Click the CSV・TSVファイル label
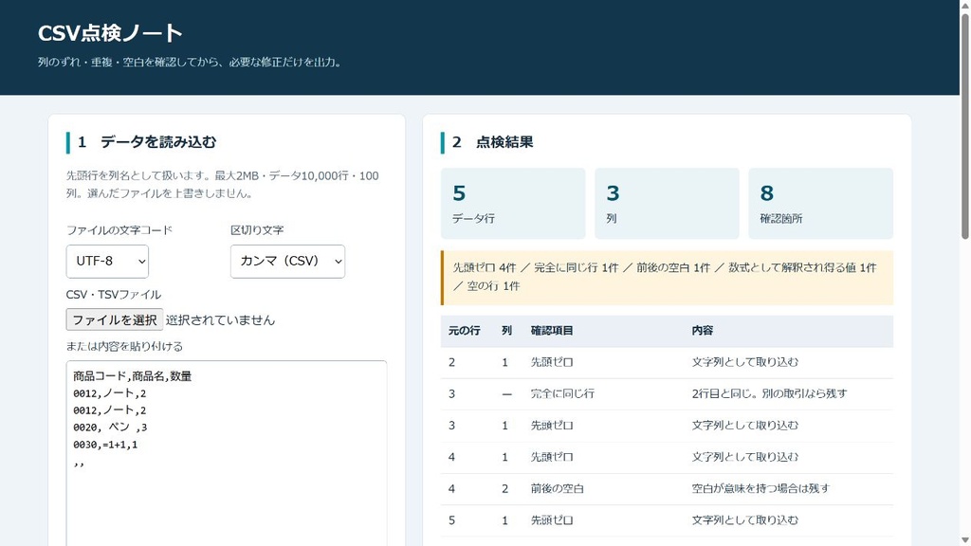The image size is (971, 546). tap(114, 295)
